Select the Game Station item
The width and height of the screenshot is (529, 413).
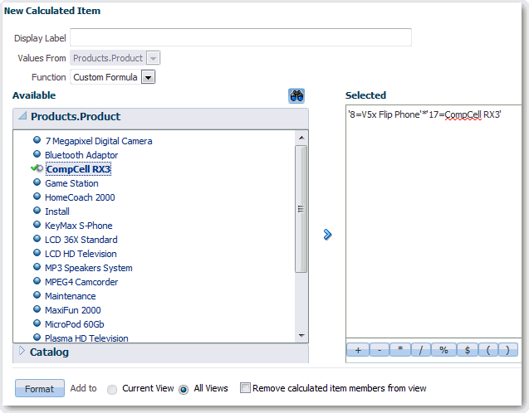click(71, 183)
